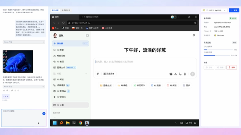241x135 pixels.
Task: Open the 172.16.0.32 instance dropdown
Action: [214, 10]
